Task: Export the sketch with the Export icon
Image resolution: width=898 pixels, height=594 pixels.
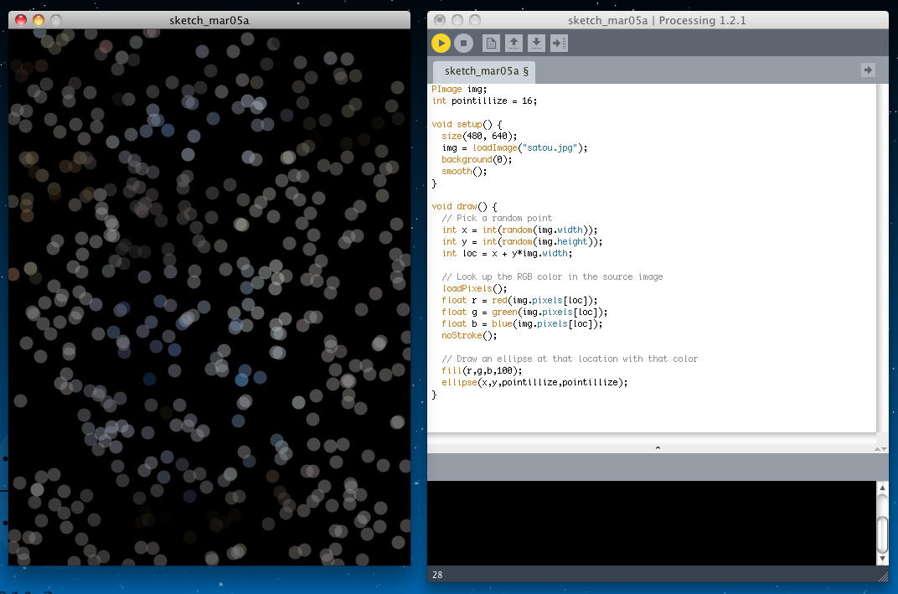Action: pos(559,43)
